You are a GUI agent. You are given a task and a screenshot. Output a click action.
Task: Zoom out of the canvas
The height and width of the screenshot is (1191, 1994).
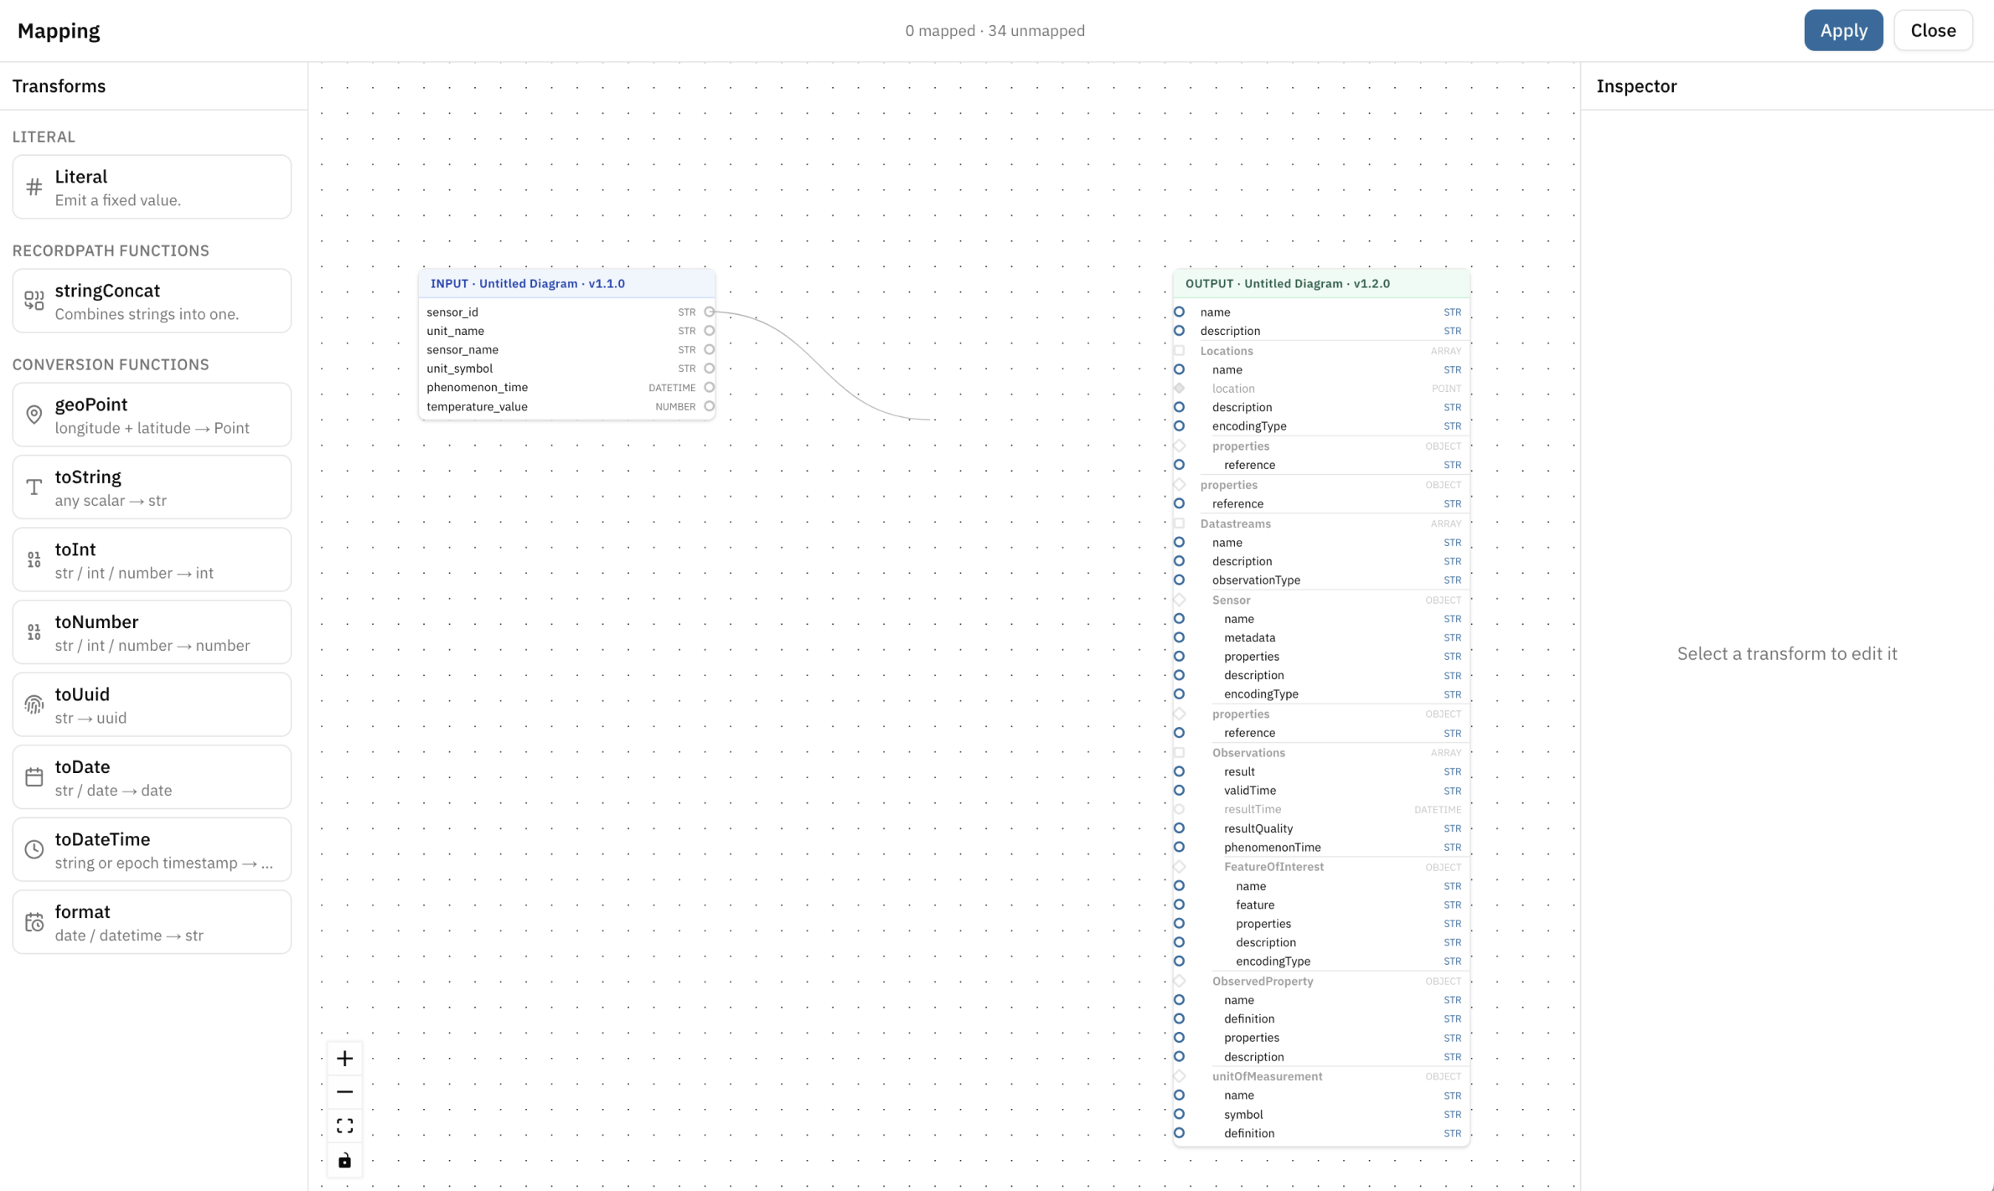[344, 1092]
